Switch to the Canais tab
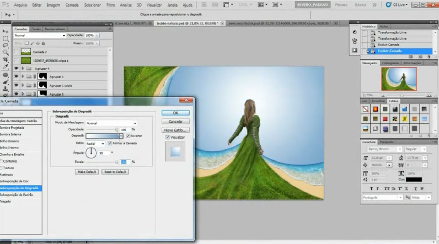This screenshot has height=244, width=439. pos(36,29)
